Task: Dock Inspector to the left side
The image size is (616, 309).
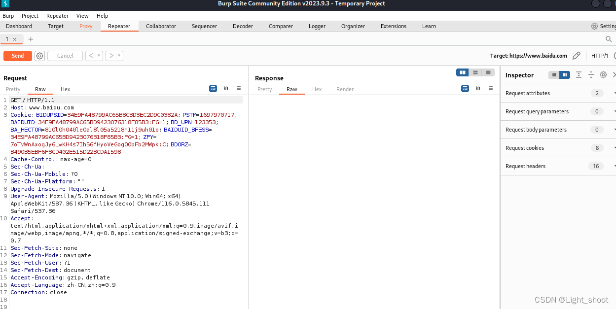Action: click(x=554, y=75)
